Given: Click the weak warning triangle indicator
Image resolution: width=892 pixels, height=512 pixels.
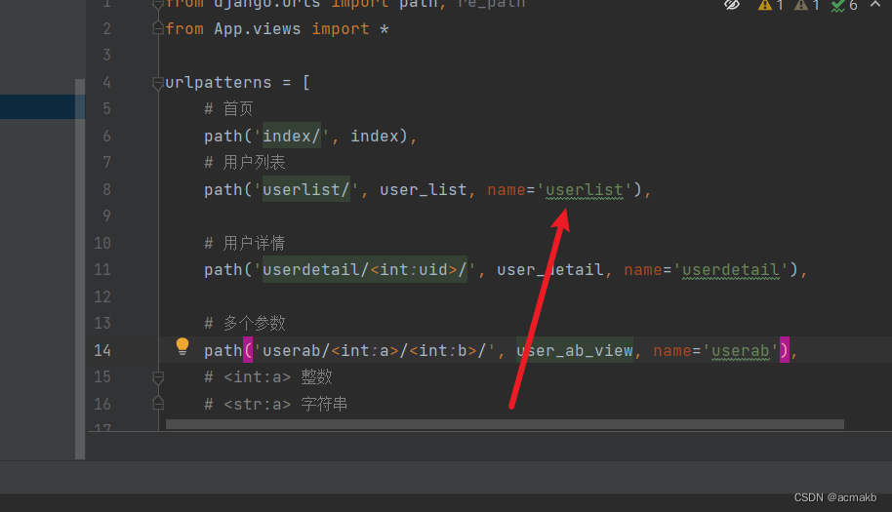Looking at the screenshot, I should [807, 5].
